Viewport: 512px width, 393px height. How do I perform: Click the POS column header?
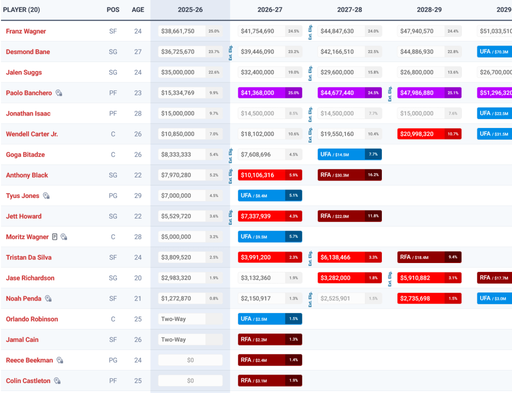point(113,9)
